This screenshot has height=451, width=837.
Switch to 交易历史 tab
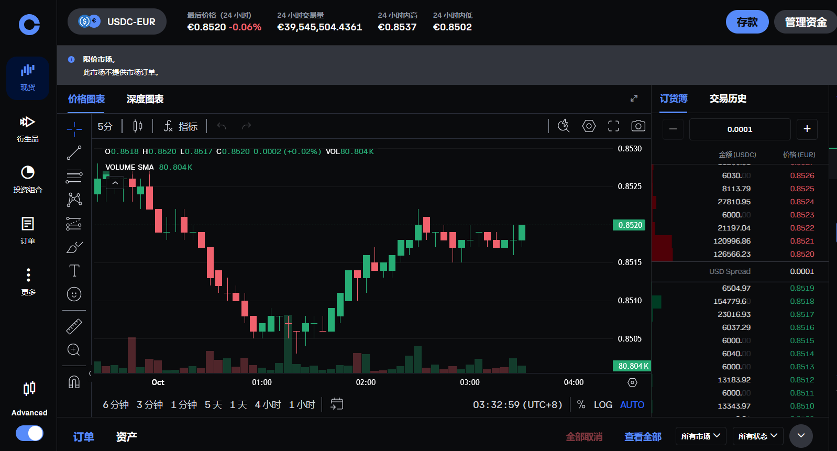728,98
